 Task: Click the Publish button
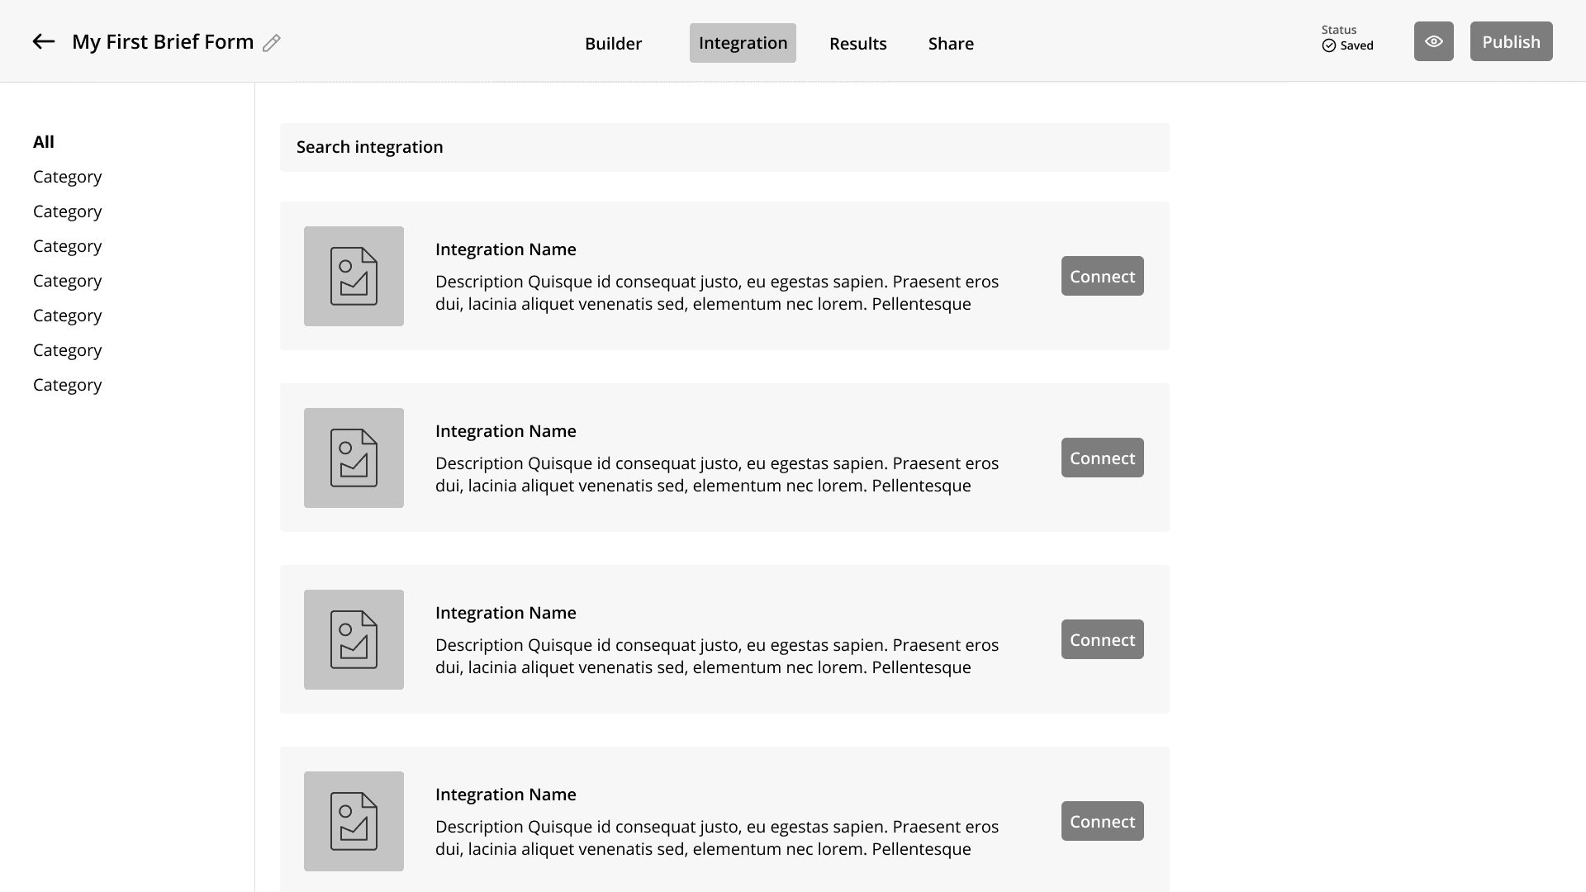pyautogui.click(x=1512, y=40)
